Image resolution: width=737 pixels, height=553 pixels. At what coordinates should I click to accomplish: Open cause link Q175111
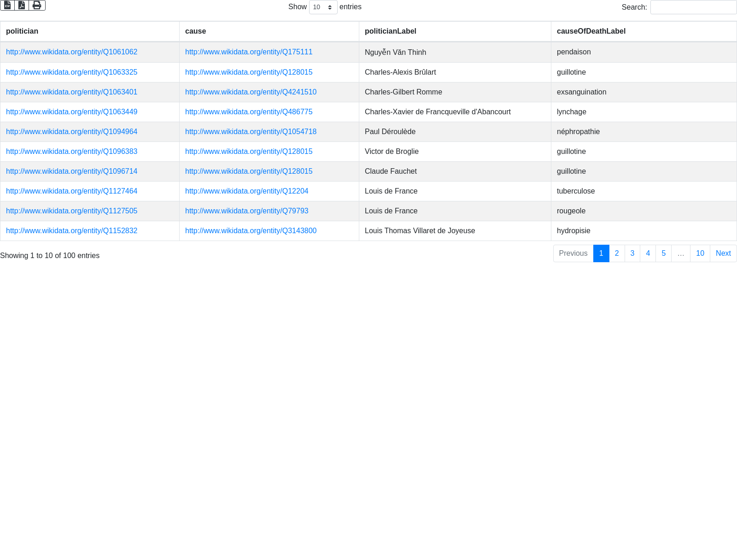[249, 52]
